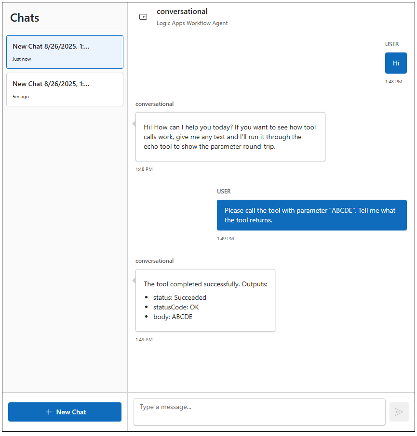Click the 'status: Succeeded' bullet item
The image size is (417, 436).
(x=179, y=297)
